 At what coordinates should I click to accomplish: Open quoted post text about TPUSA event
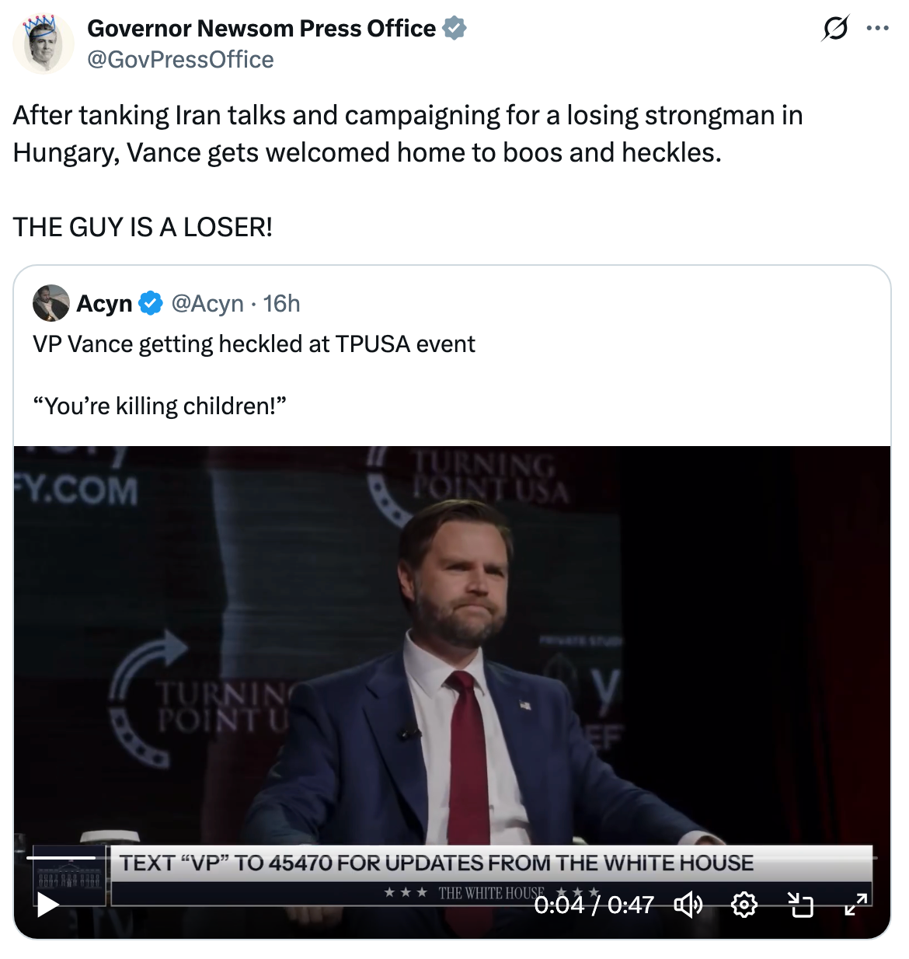(x=254, y=344)
